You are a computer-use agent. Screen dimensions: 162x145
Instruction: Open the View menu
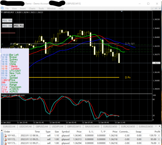coord(14,9)
